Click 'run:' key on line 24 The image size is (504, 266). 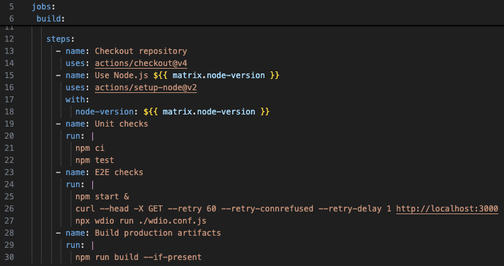(x=75, y=185)
